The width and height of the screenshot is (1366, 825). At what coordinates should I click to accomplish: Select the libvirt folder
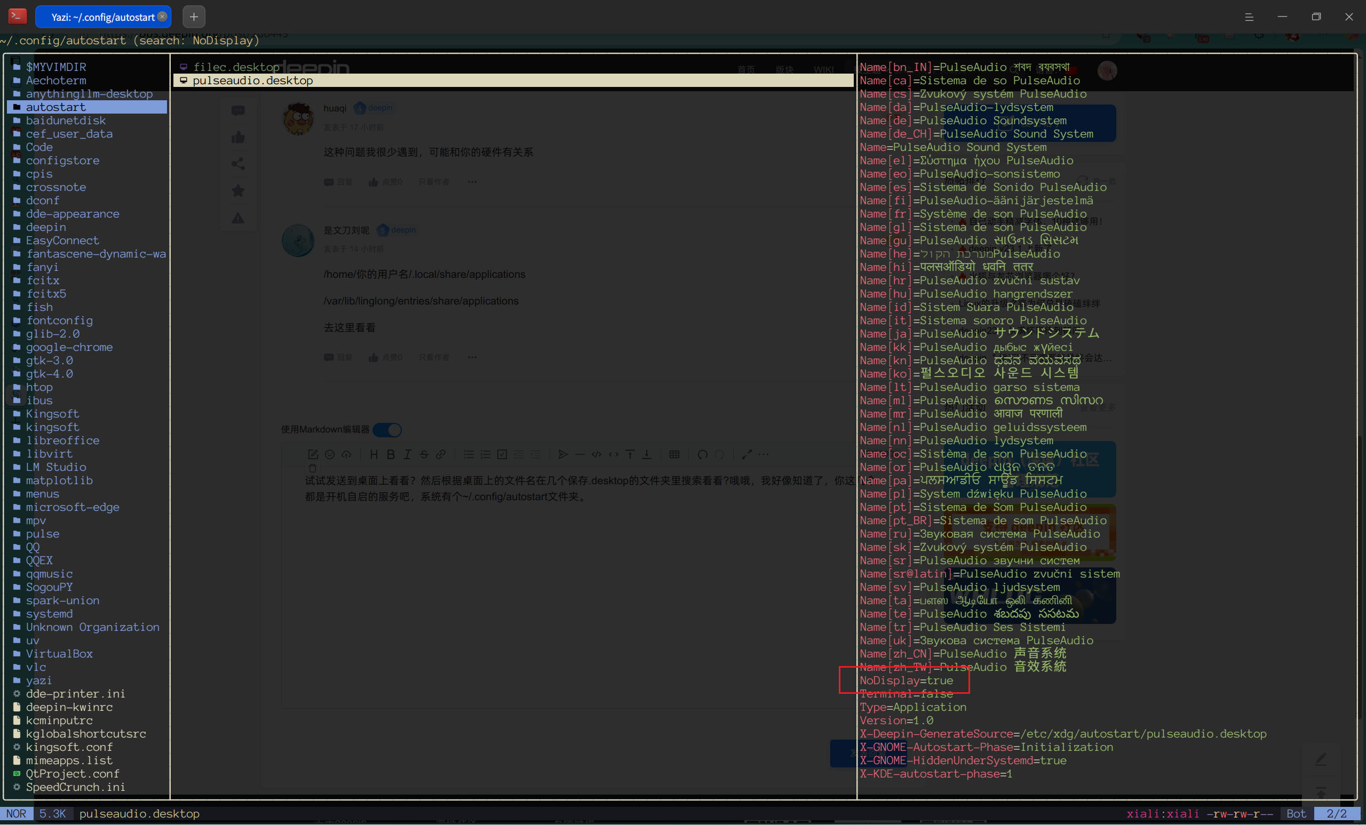(x=87, y=453)
